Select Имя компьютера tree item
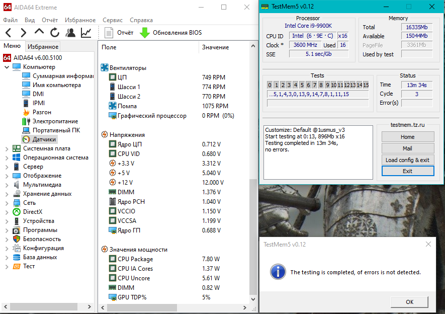This screenshot has height=314, width=445. click(x=56, y=85)
